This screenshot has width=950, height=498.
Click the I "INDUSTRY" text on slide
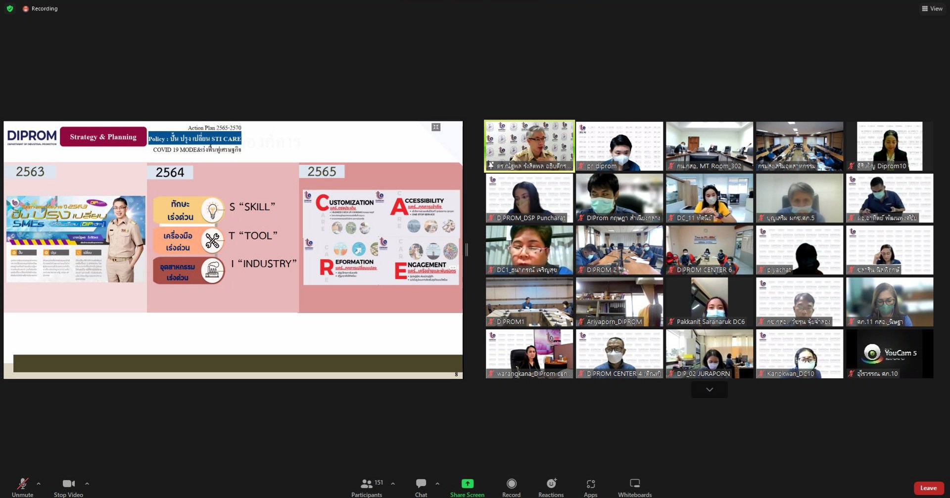[264, 264]
